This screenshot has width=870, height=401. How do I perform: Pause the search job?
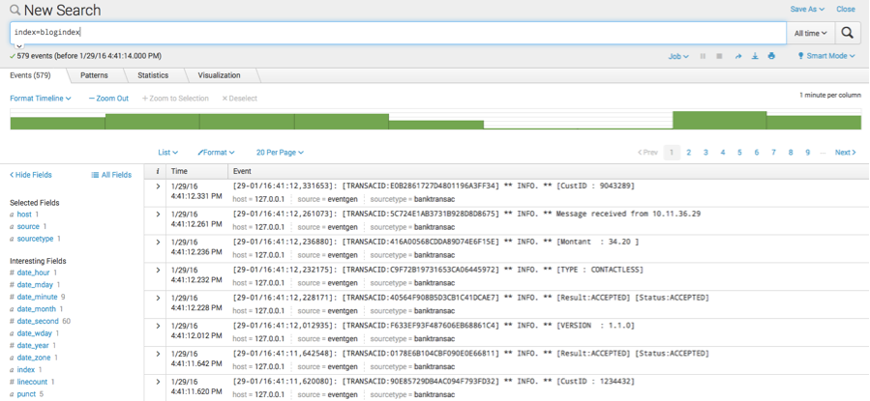(703, 56)
